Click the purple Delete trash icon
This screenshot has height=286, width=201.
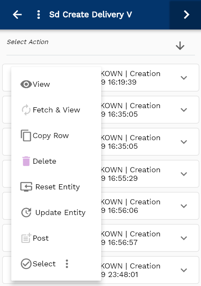click(x=26, y=161)
